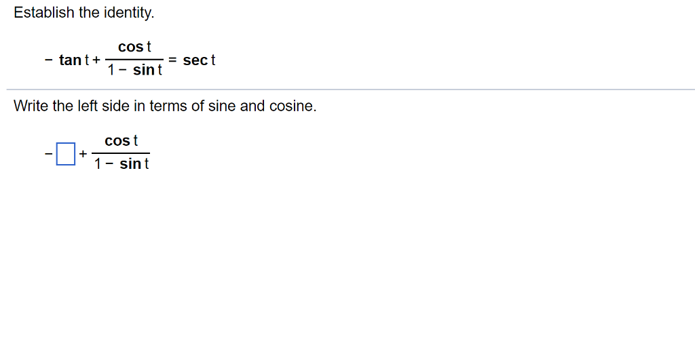Image resolution: width=695 pixels, height=358 pixels.
Task: Click the fraction bar beside the answer box
Action: tap(121, 153)
